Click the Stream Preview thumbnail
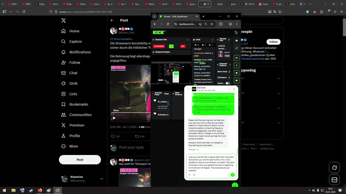Screen dimensions: 346x194 [171, 72]
